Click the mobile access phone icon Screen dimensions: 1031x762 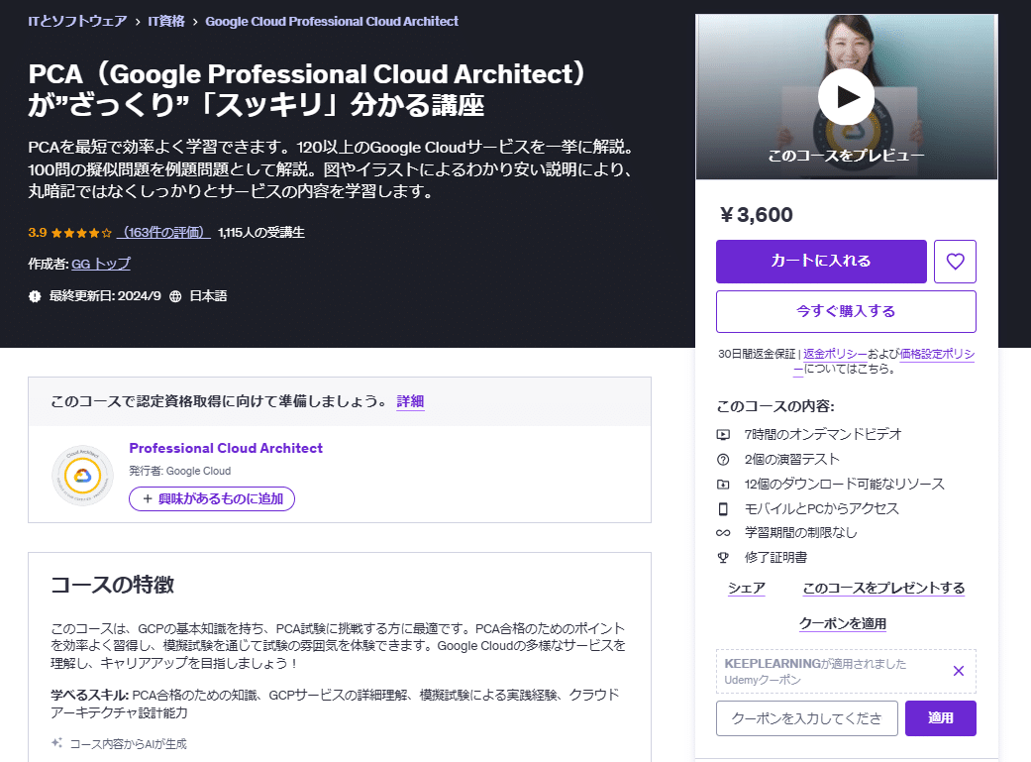pyautogui.click(x=723, y=508)
